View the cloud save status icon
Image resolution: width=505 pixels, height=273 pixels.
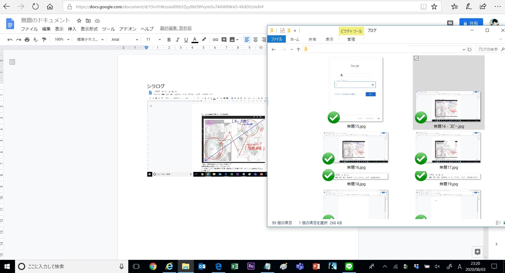(97, 21)
